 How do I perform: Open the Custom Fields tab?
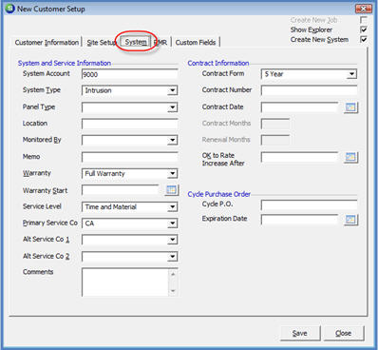coord(196,43)
